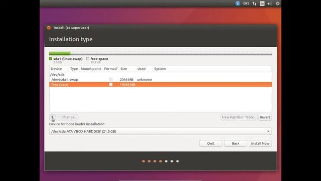Open the network connections indicator
Viewport: 321px width, 181px height.
(254, 4)
